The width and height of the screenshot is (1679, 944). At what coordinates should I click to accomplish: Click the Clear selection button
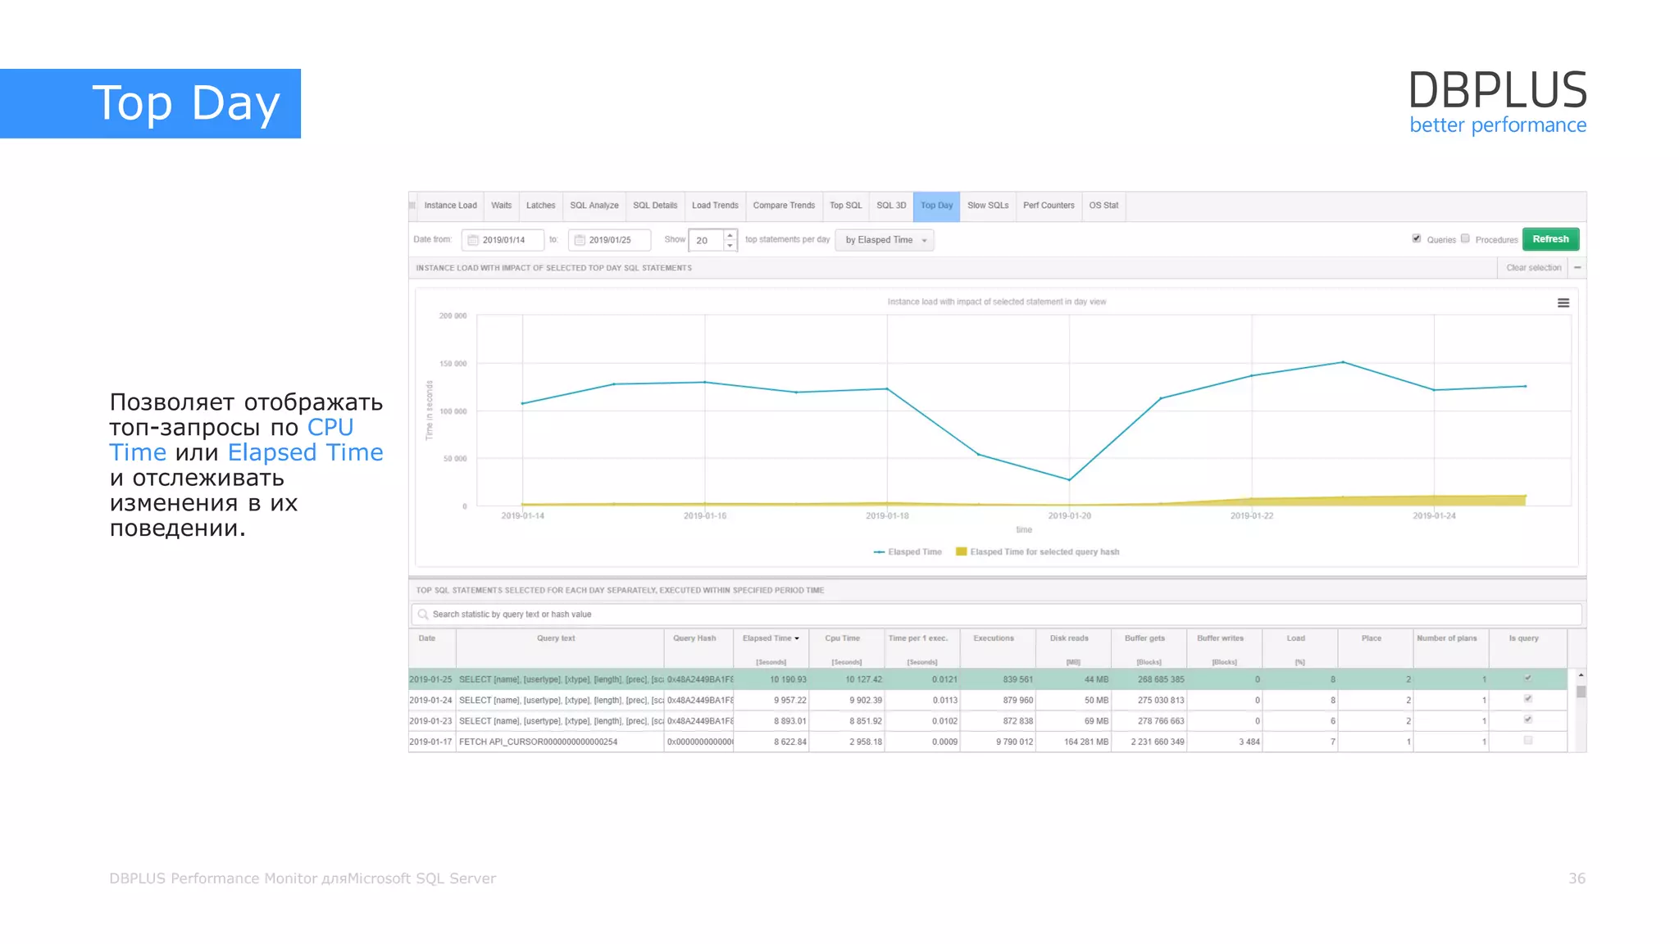(1533, 268)
